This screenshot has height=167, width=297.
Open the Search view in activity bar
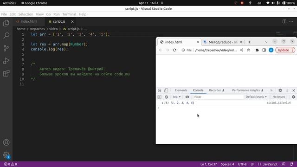click(x=6, y=36)
